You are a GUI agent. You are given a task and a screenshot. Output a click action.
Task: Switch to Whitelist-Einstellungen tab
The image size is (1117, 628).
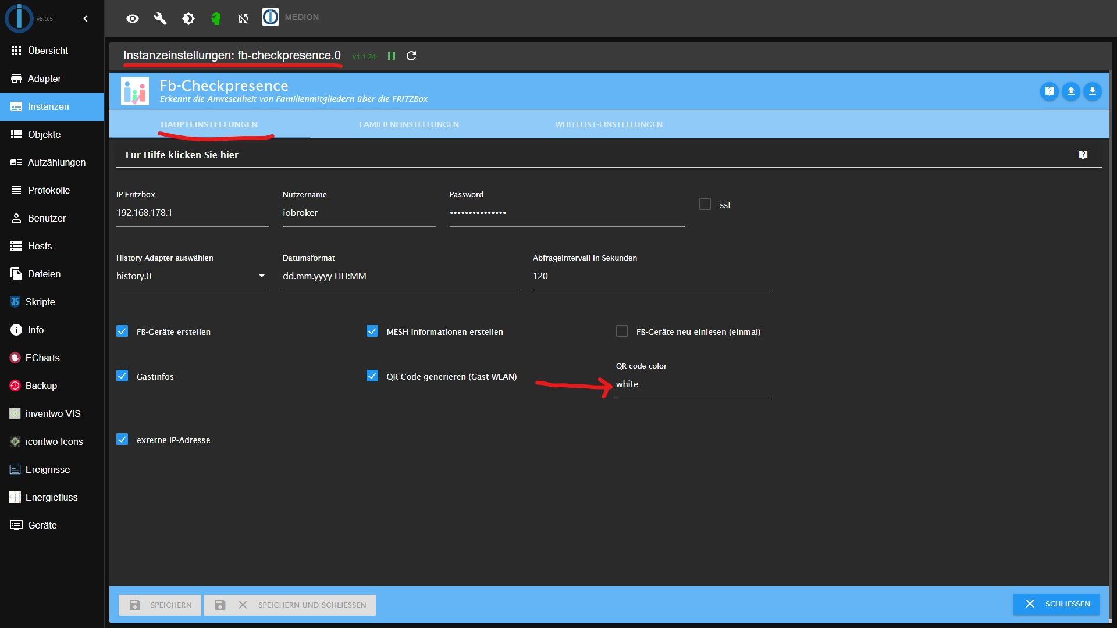click(607, 124)
